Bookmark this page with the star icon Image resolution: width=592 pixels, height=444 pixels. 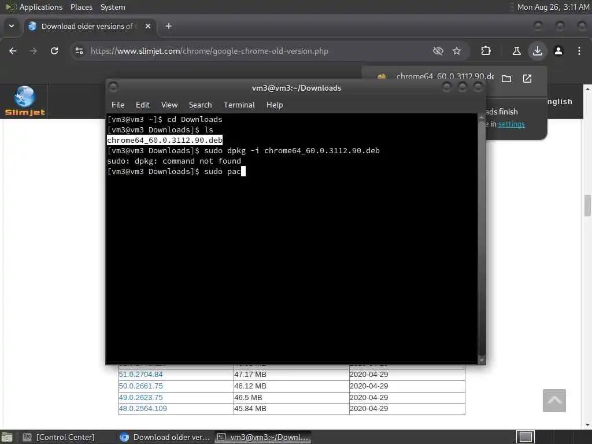pyautogui.click(x=457, y=51)
